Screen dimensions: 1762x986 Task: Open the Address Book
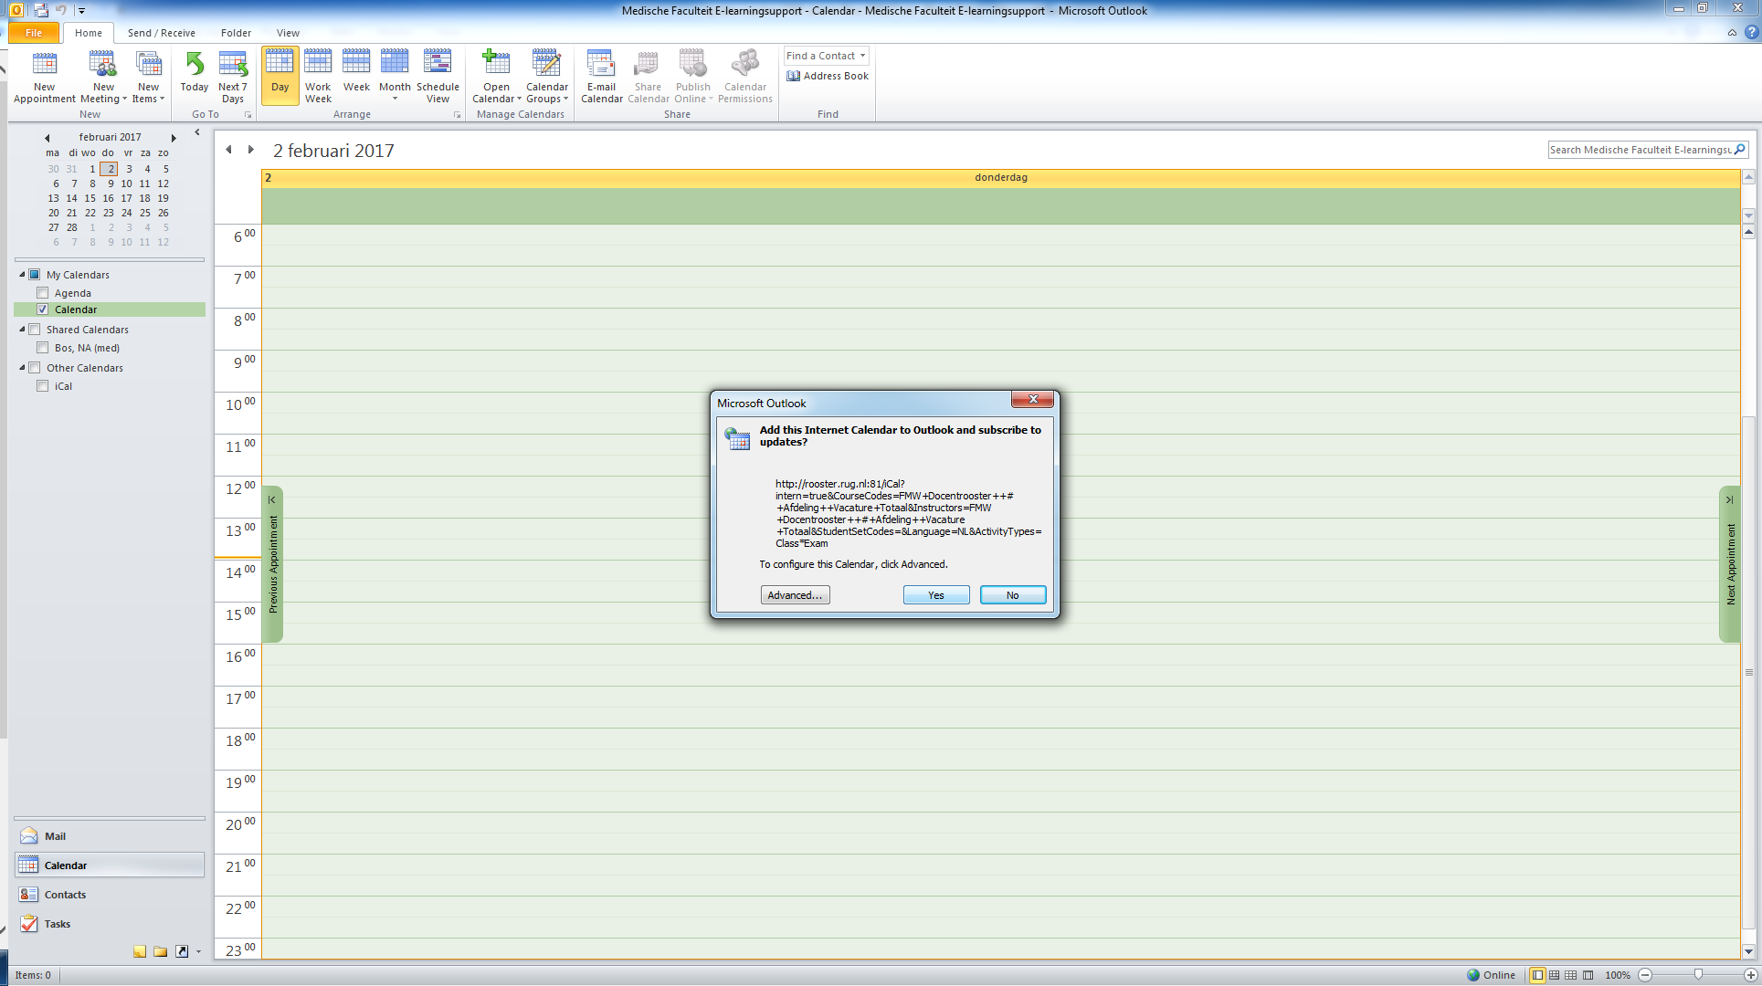click(x=828, y=76)
